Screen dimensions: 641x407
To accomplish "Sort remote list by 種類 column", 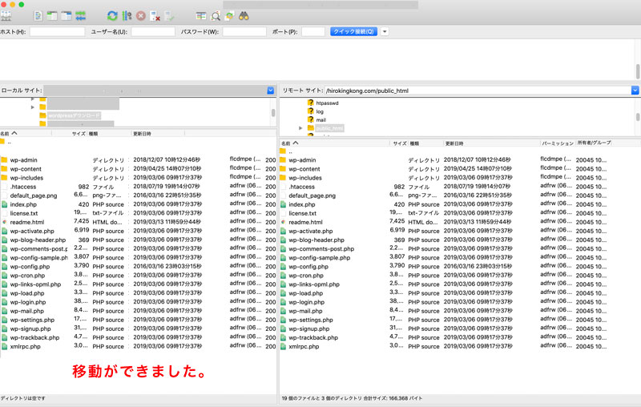I will tap(414, 143).
